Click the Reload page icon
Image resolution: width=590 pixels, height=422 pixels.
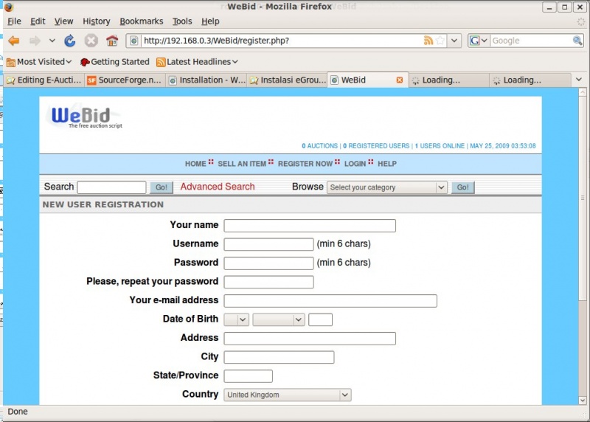(70, 41)
